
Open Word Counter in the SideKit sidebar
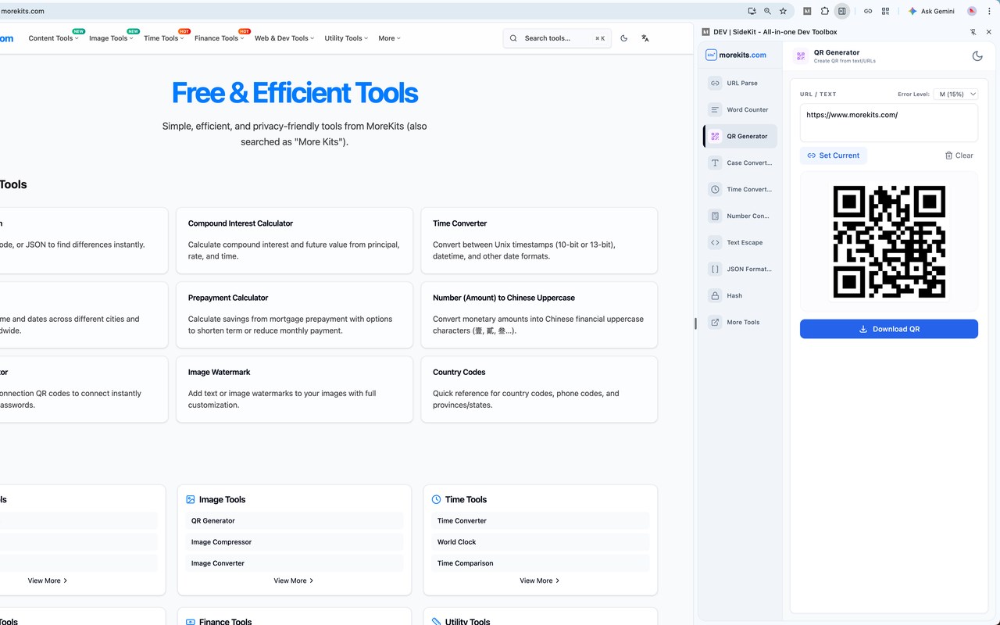pos(740,109)
